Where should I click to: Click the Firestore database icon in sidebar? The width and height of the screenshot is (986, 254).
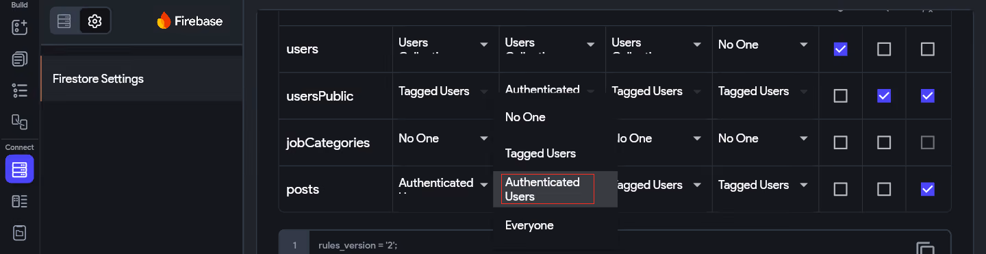click(19, 168)
